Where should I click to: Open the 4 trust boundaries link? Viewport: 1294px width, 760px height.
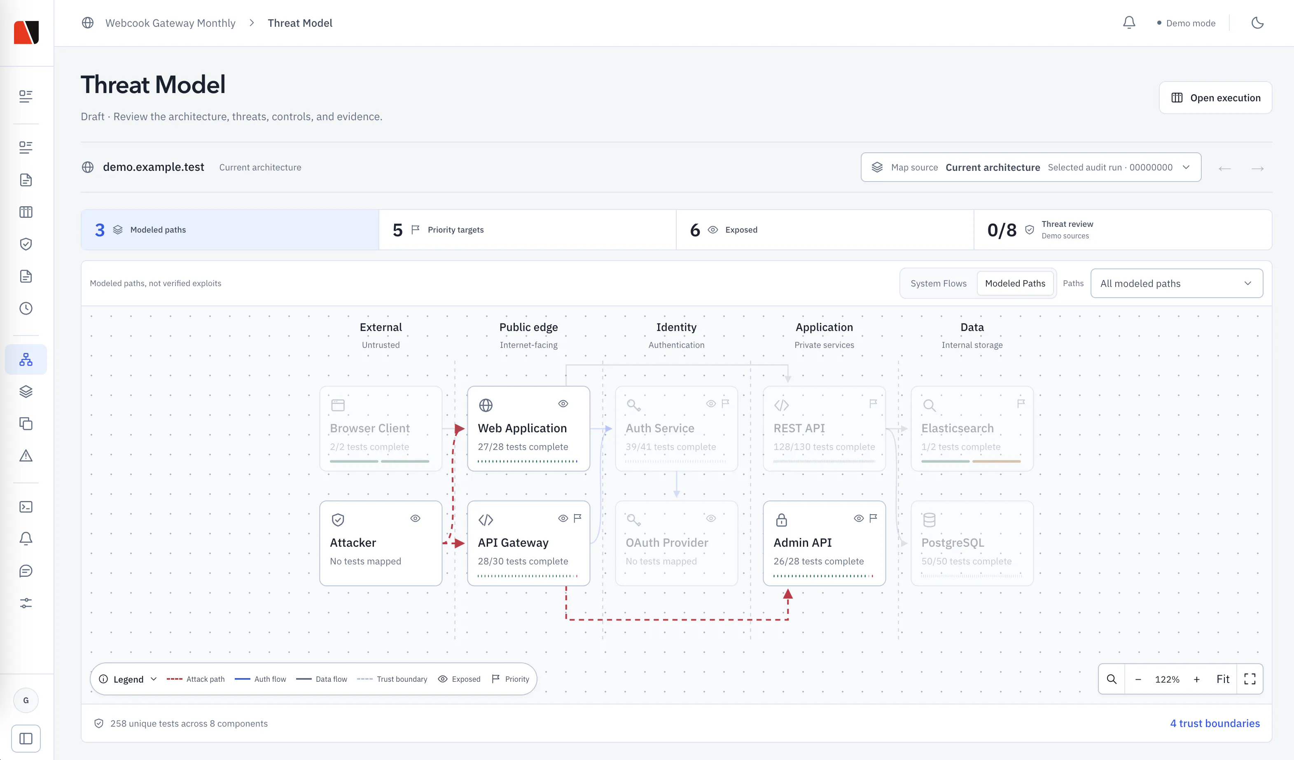[1215, 723]
